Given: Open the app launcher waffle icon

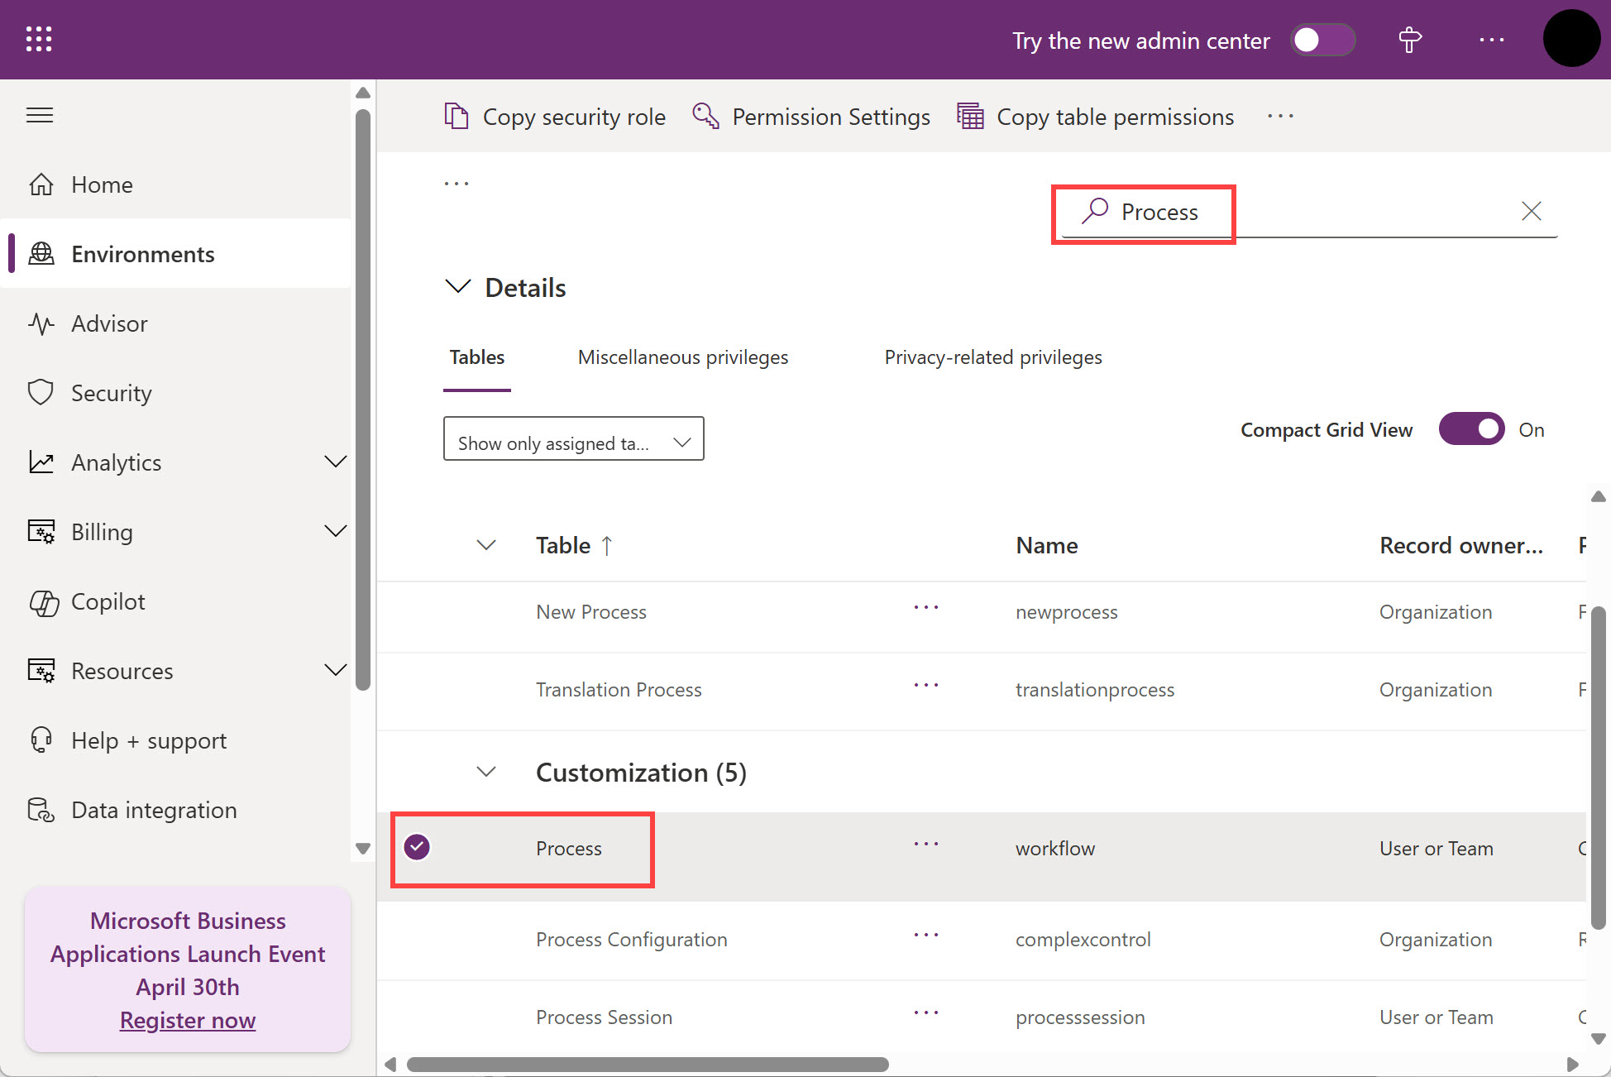Looking at the screenshot, I should tap(39, 39).
